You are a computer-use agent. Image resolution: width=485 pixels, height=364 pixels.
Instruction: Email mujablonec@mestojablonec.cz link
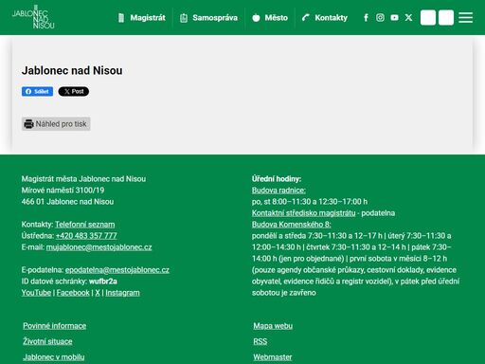click(x=99, y=247)
